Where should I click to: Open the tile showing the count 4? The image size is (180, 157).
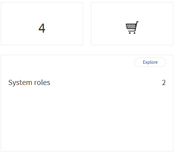(x=42, y=24)
